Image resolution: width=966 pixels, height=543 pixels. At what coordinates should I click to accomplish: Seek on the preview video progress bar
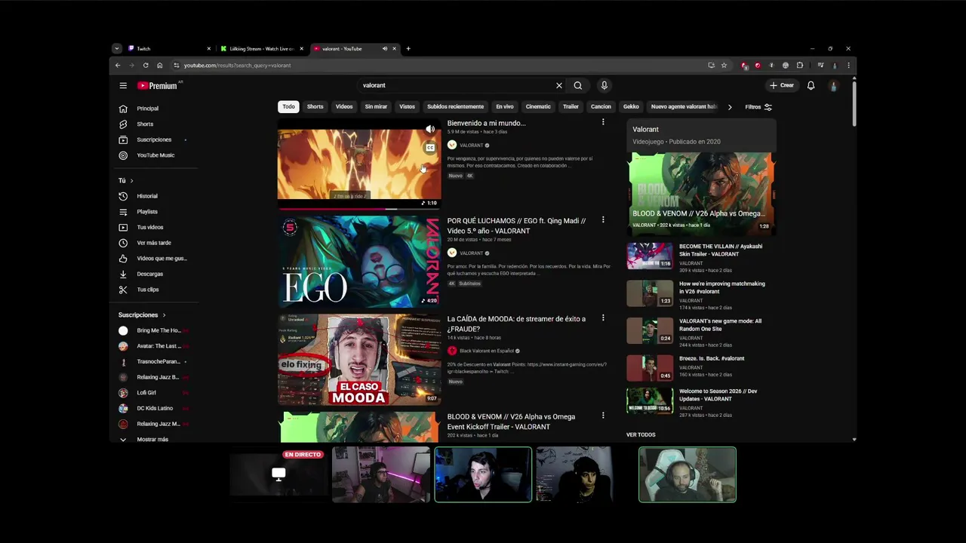359,209
